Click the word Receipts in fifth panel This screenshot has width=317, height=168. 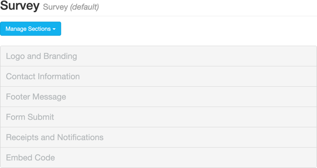click(22, 137)
